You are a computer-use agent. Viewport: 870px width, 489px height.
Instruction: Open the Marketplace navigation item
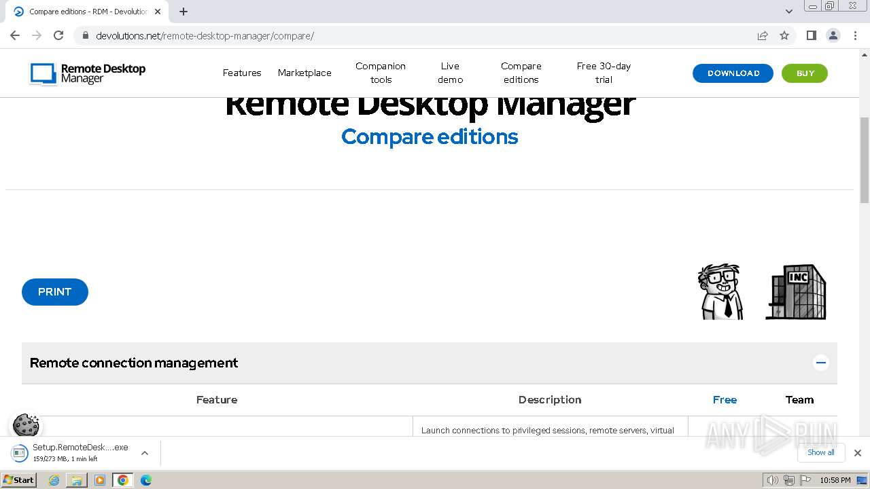pyautogui.click(x=304, y=73)
